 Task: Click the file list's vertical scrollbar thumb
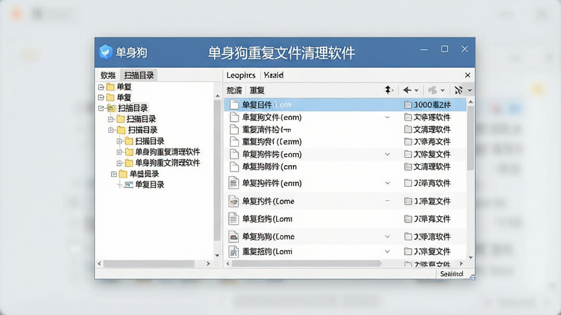[471, 138]
